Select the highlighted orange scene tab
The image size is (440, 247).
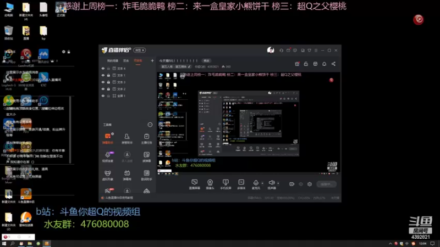[138, 61]
